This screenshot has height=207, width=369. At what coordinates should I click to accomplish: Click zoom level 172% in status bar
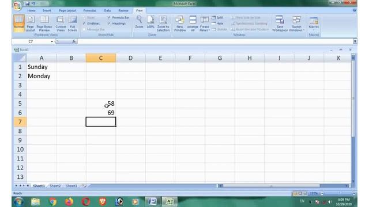tap(314, 193)
